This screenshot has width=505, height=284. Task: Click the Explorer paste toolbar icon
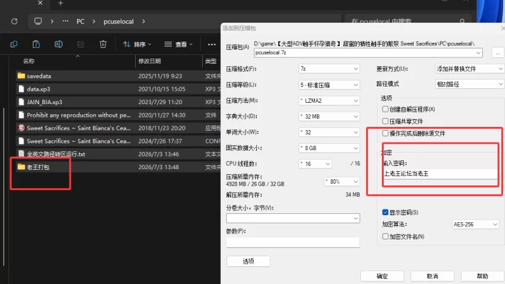coord(36,44)
